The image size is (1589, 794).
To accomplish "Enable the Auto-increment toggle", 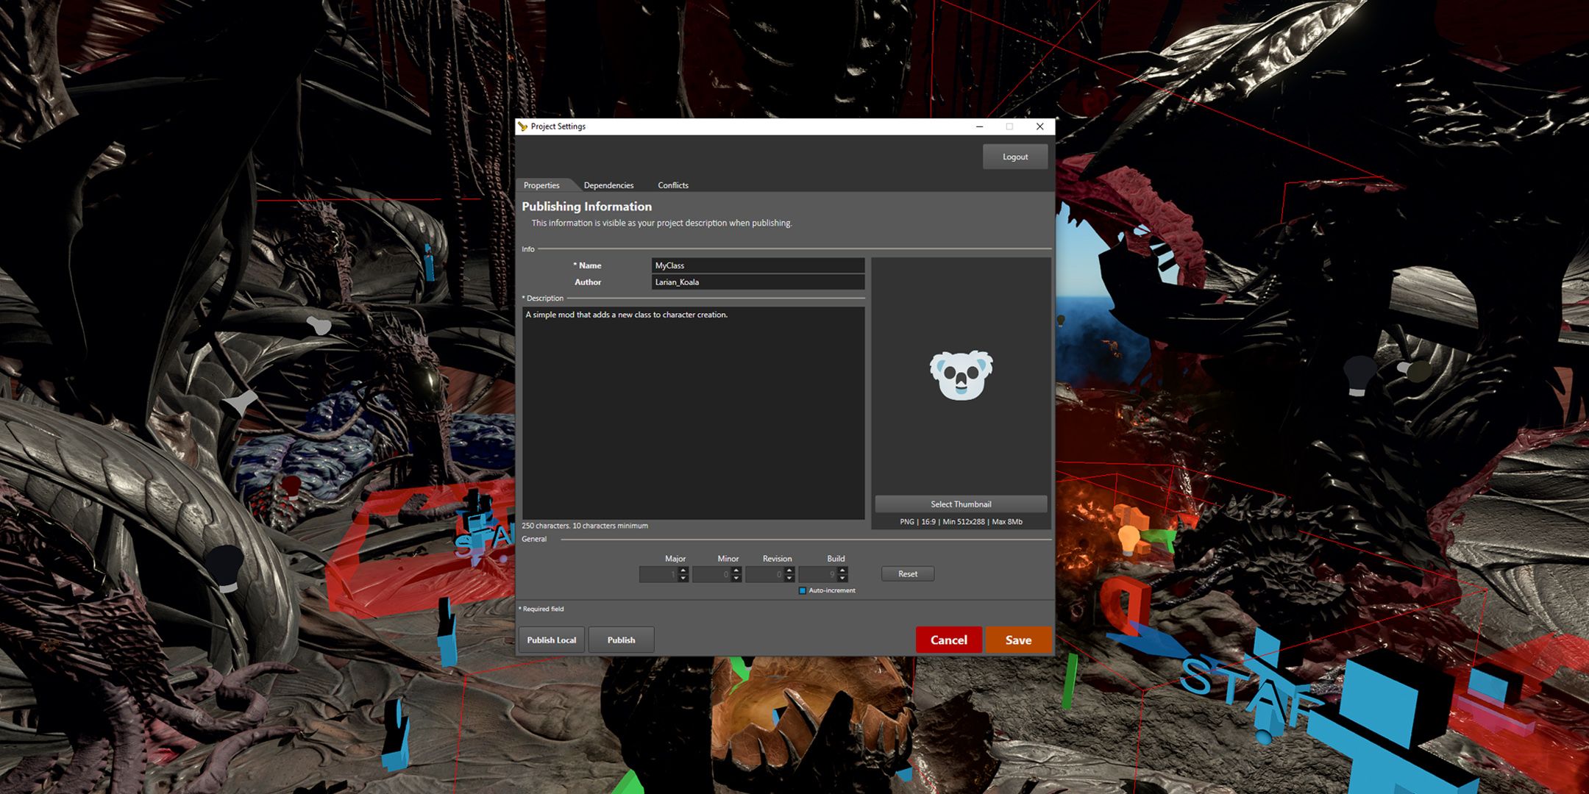I will (800, 591).
